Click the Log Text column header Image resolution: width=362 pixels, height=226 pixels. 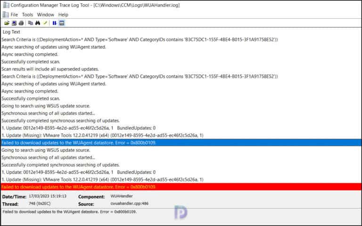click(11, 32)
